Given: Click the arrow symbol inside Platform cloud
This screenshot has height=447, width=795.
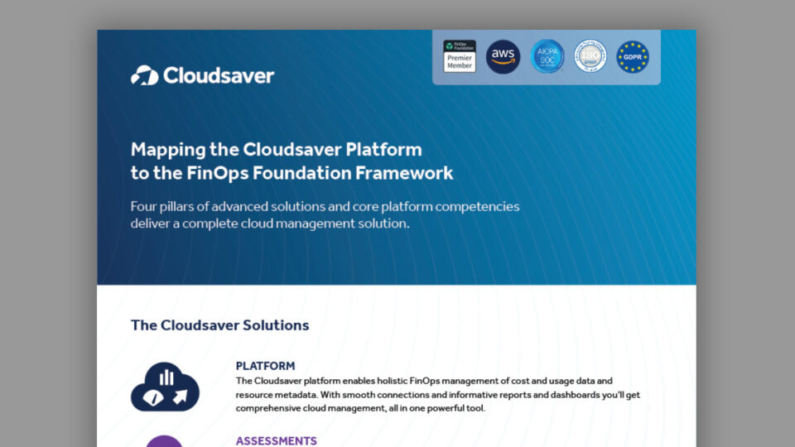Looking at the screenshot, I should click(x=180, y=398).
